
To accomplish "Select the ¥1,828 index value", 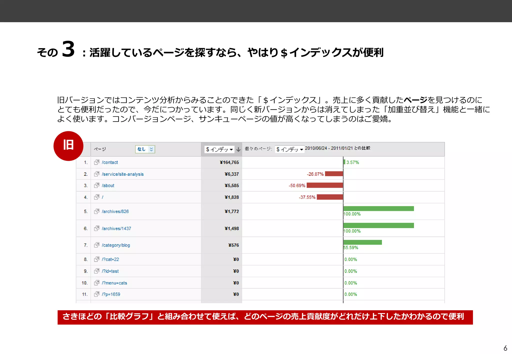I will click(x=232, y=197).
